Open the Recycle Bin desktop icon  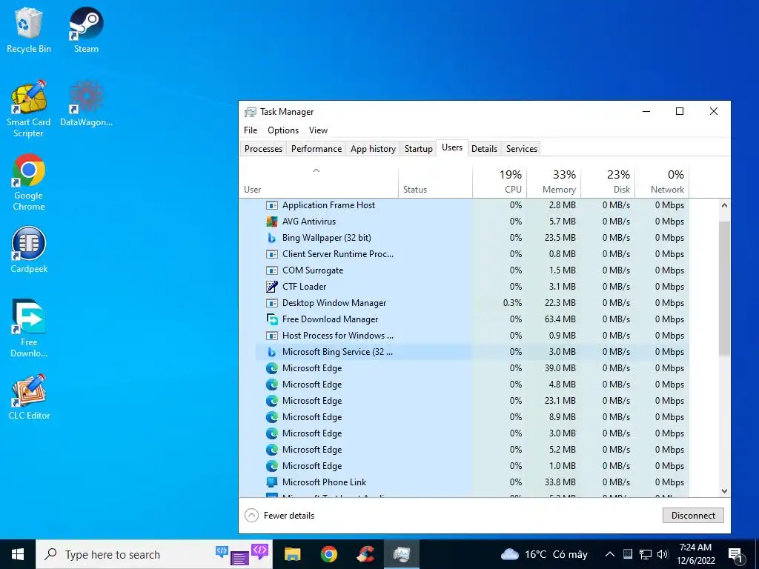pos(29,30)
